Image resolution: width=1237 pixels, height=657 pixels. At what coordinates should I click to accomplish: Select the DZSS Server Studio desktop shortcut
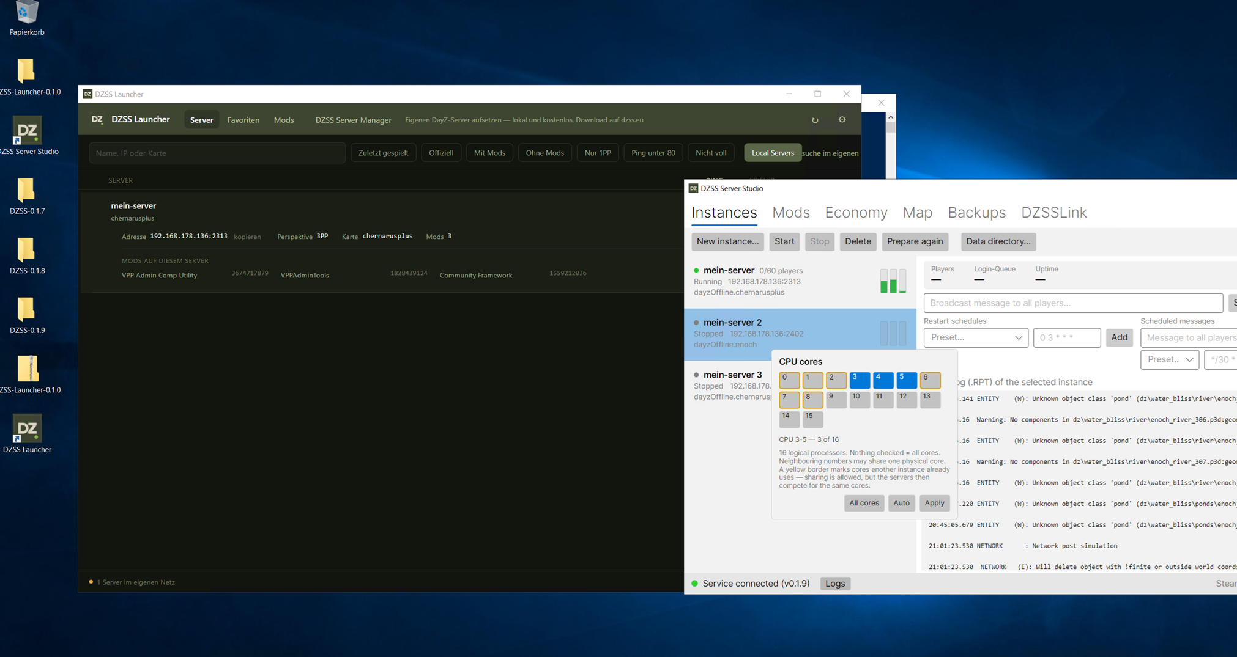point(28,135)
